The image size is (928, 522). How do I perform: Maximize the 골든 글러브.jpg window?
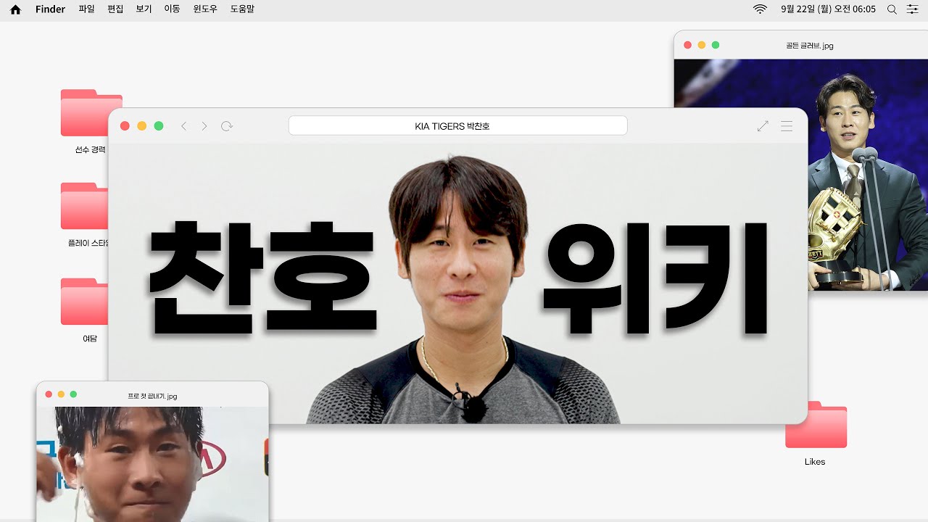tap(716, 45)
